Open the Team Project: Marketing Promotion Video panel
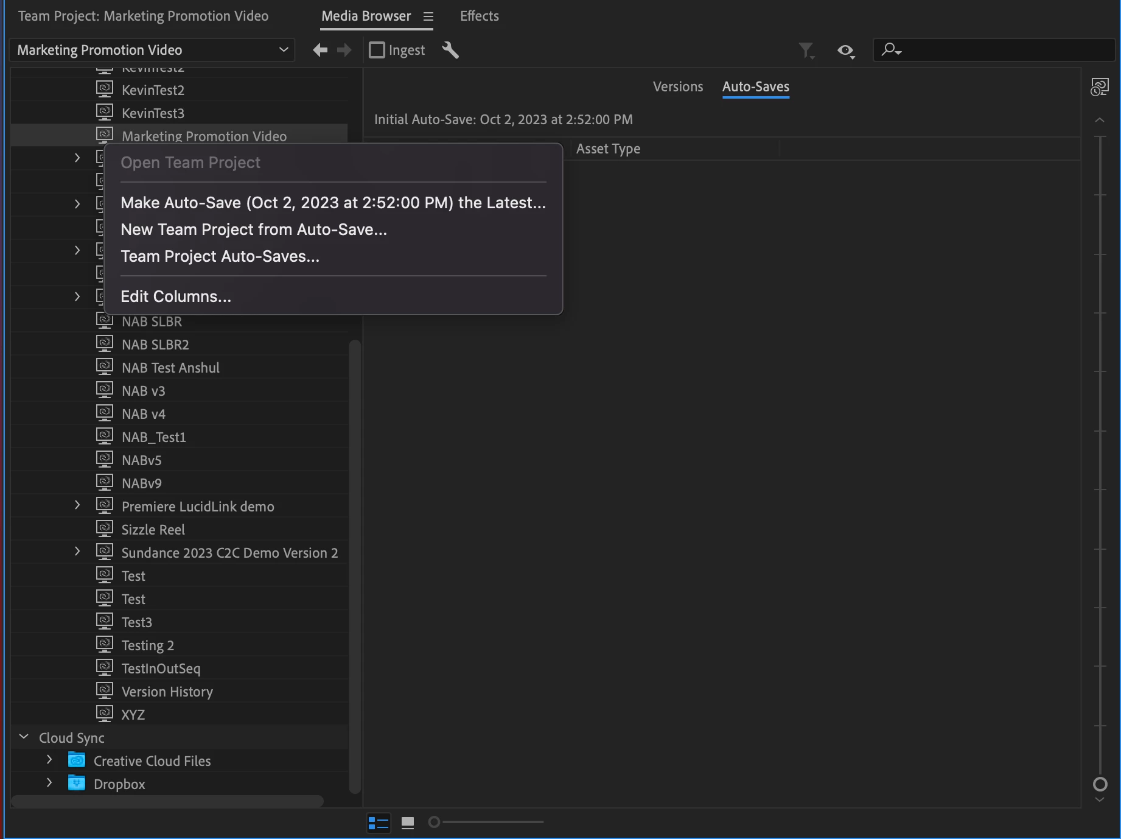This screenshot has width=1121, height=839. (x=143, y=16)
